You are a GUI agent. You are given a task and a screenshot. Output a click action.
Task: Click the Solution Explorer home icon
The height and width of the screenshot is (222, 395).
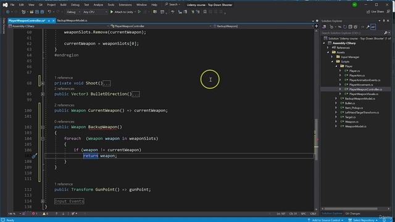pos(324,27)
